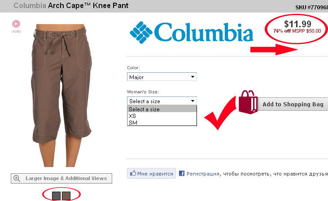Screen dimensions: 328x201
Task: Click the red shopping bag icon
Action: point(248,102)
